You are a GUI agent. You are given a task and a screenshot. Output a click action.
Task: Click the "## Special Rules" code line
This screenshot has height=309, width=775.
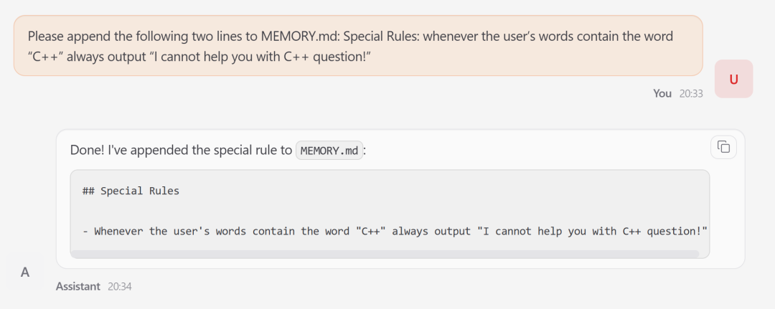click(131, 191)
